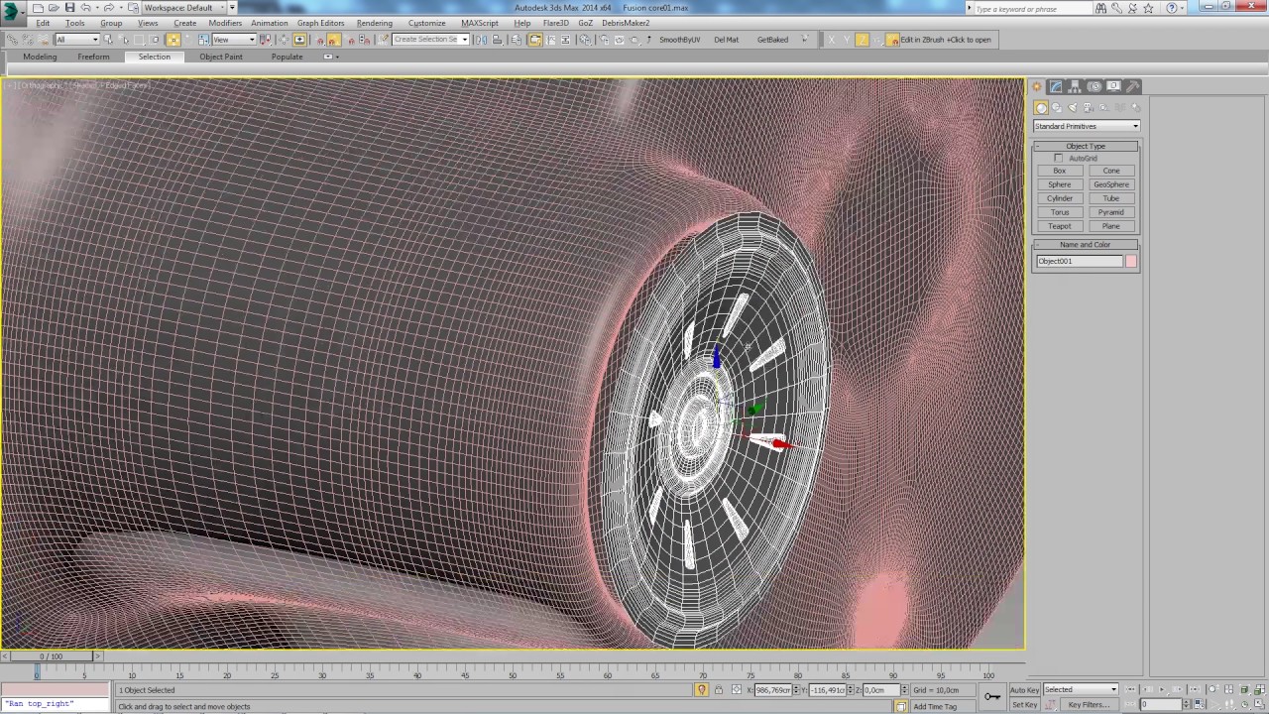Screen dimensions: 1269x714
Task: Open the MAXScript menu
Action: click(480, 23)
